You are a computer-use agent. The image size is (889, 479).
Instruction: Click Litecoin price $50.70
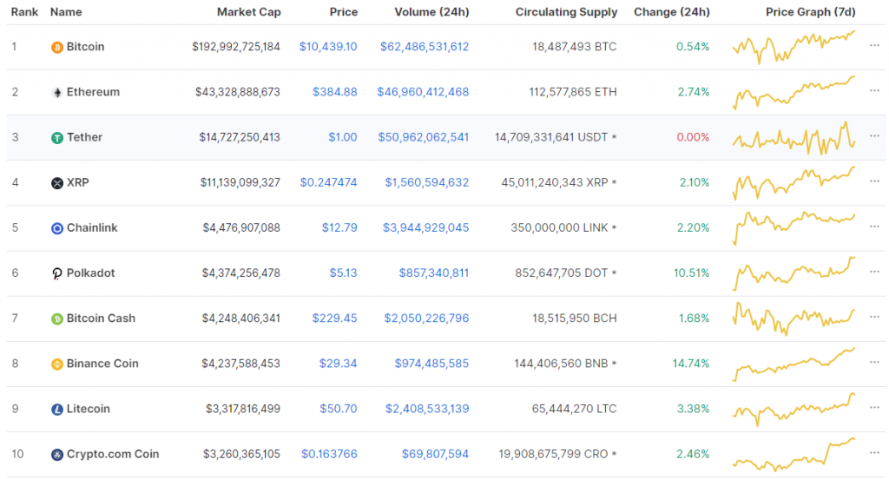pyautogui.click(x=339, y=409)
